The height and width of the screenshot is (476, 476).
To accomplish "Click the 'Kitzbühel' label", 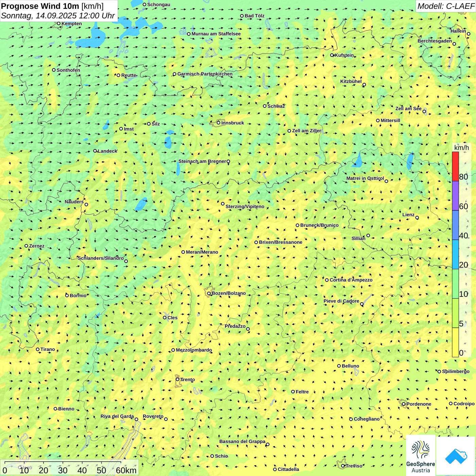I will (351, 81).
